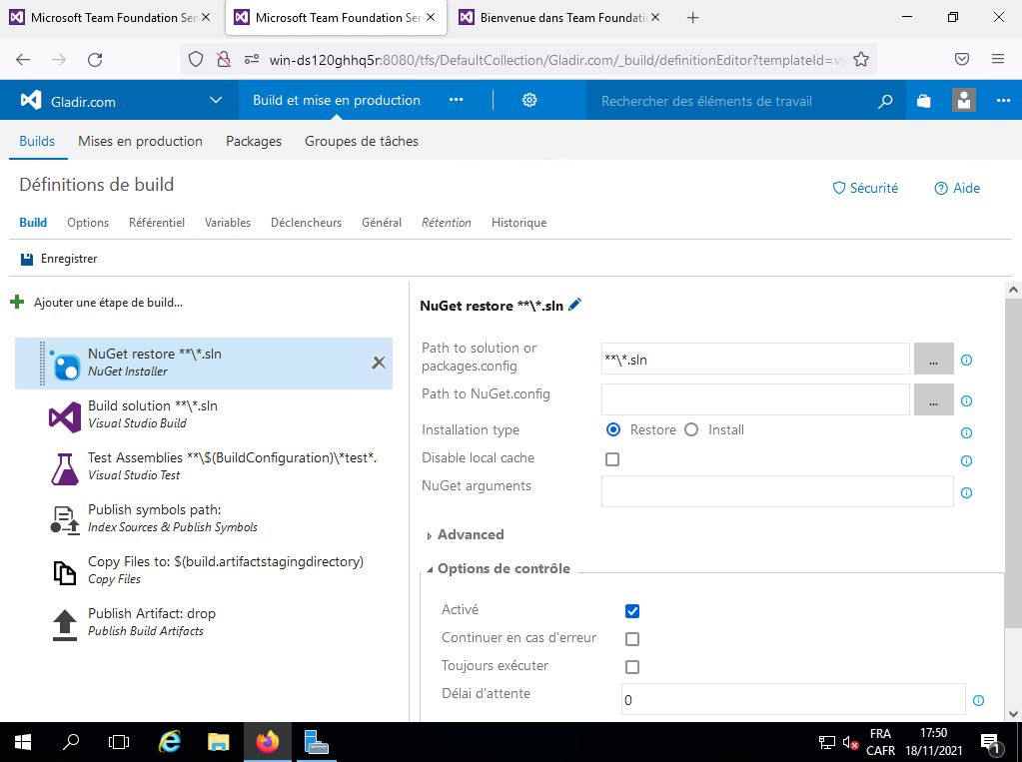Collapse the Options de contrôle section

tap(430, 569)
